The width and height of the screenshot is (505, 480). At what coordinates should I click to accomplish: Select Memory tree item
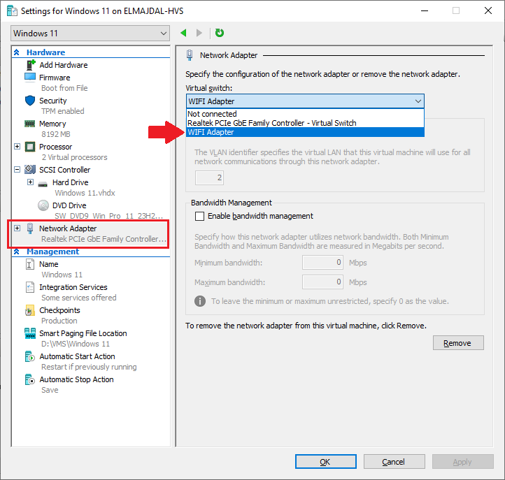(x=52, y=124)
